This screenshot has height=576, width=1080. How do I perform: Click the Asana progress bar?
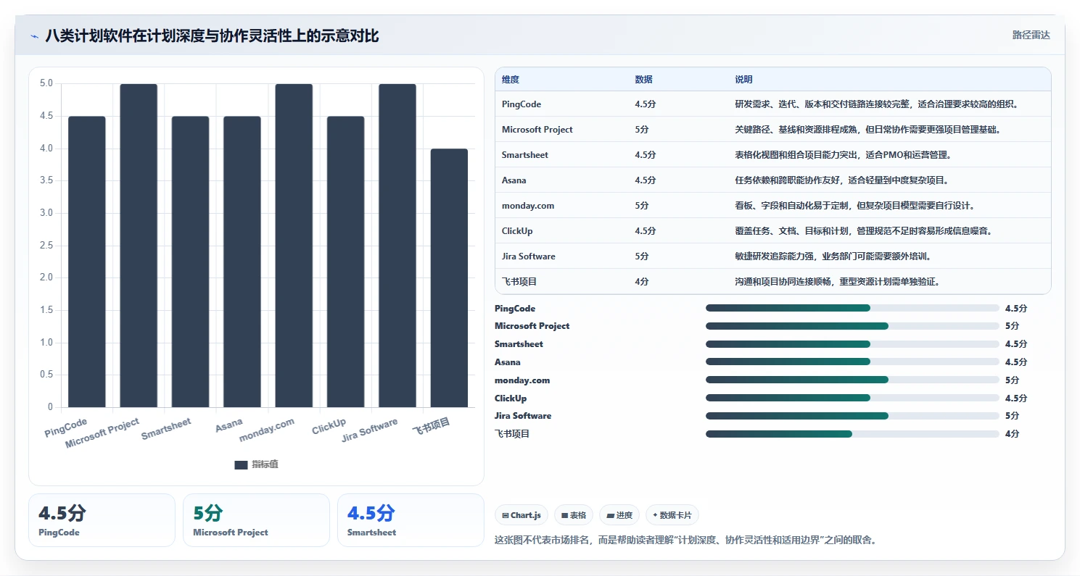click(x=852, y=362)
